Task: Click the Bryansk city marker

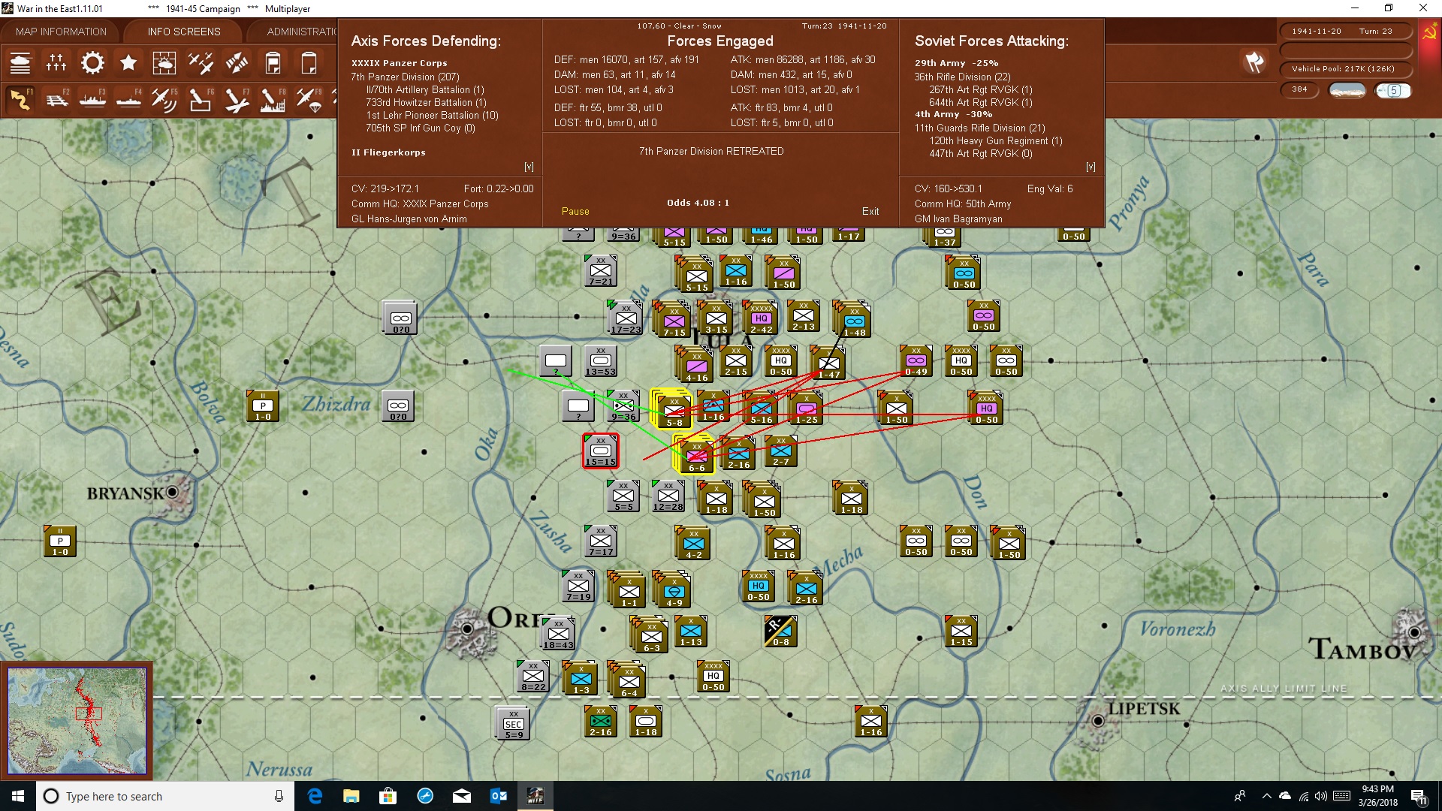Action: point(173,493)
